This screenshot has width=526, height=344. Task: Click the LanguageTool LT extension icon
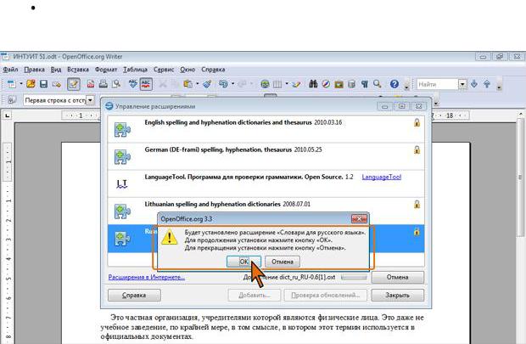122,183
